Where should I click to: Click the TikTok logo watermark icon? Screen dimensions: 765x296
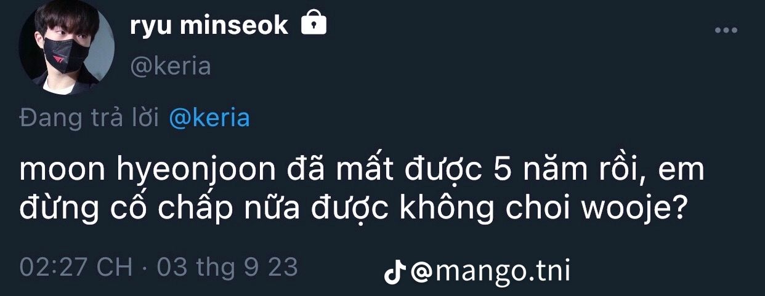394,271
